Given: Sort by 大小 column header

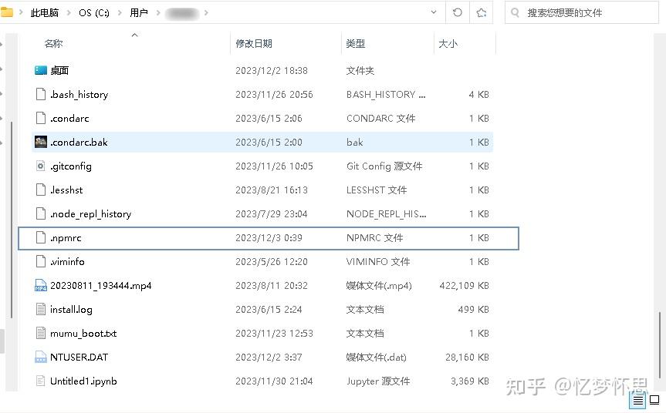Looking at the screenshot, I should click(448, 43).
